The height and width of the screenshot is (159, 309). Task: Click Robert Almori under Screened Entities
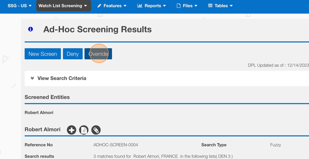39,113
